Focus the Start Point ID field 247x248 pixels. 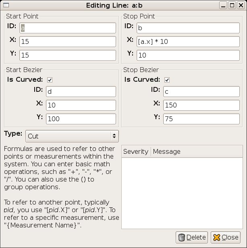[x=68, y=28]
